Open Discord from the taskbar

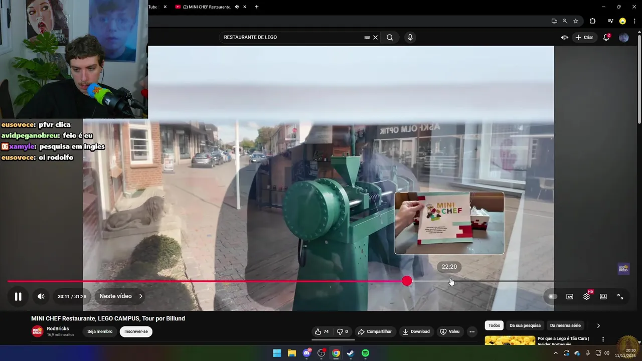(x=306, y=353)
